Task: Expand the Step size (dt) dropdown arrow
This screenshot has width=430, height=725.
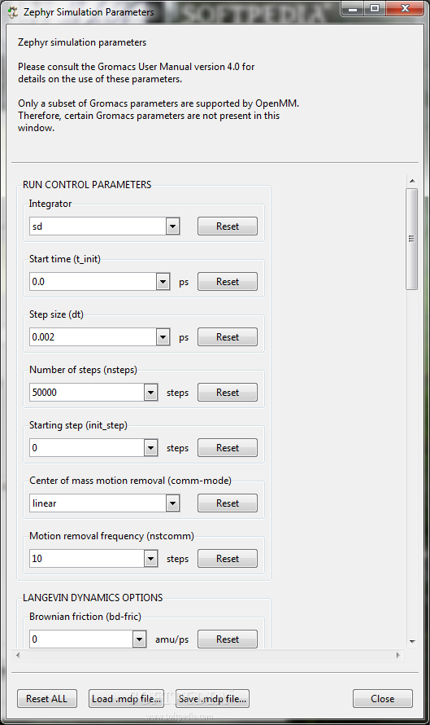Action: (x=163, y=337)
